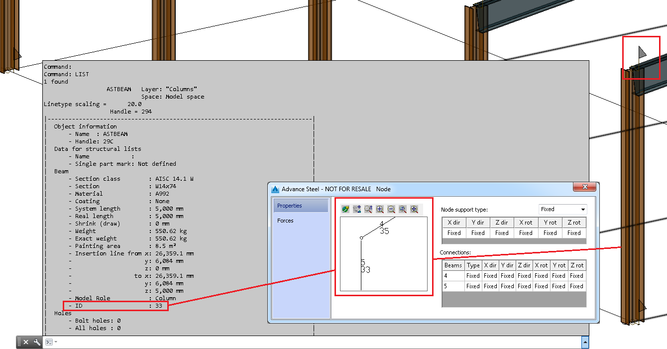667x349 pixels.
Task: Close the Node dialog window
Action: pos(585,188)
